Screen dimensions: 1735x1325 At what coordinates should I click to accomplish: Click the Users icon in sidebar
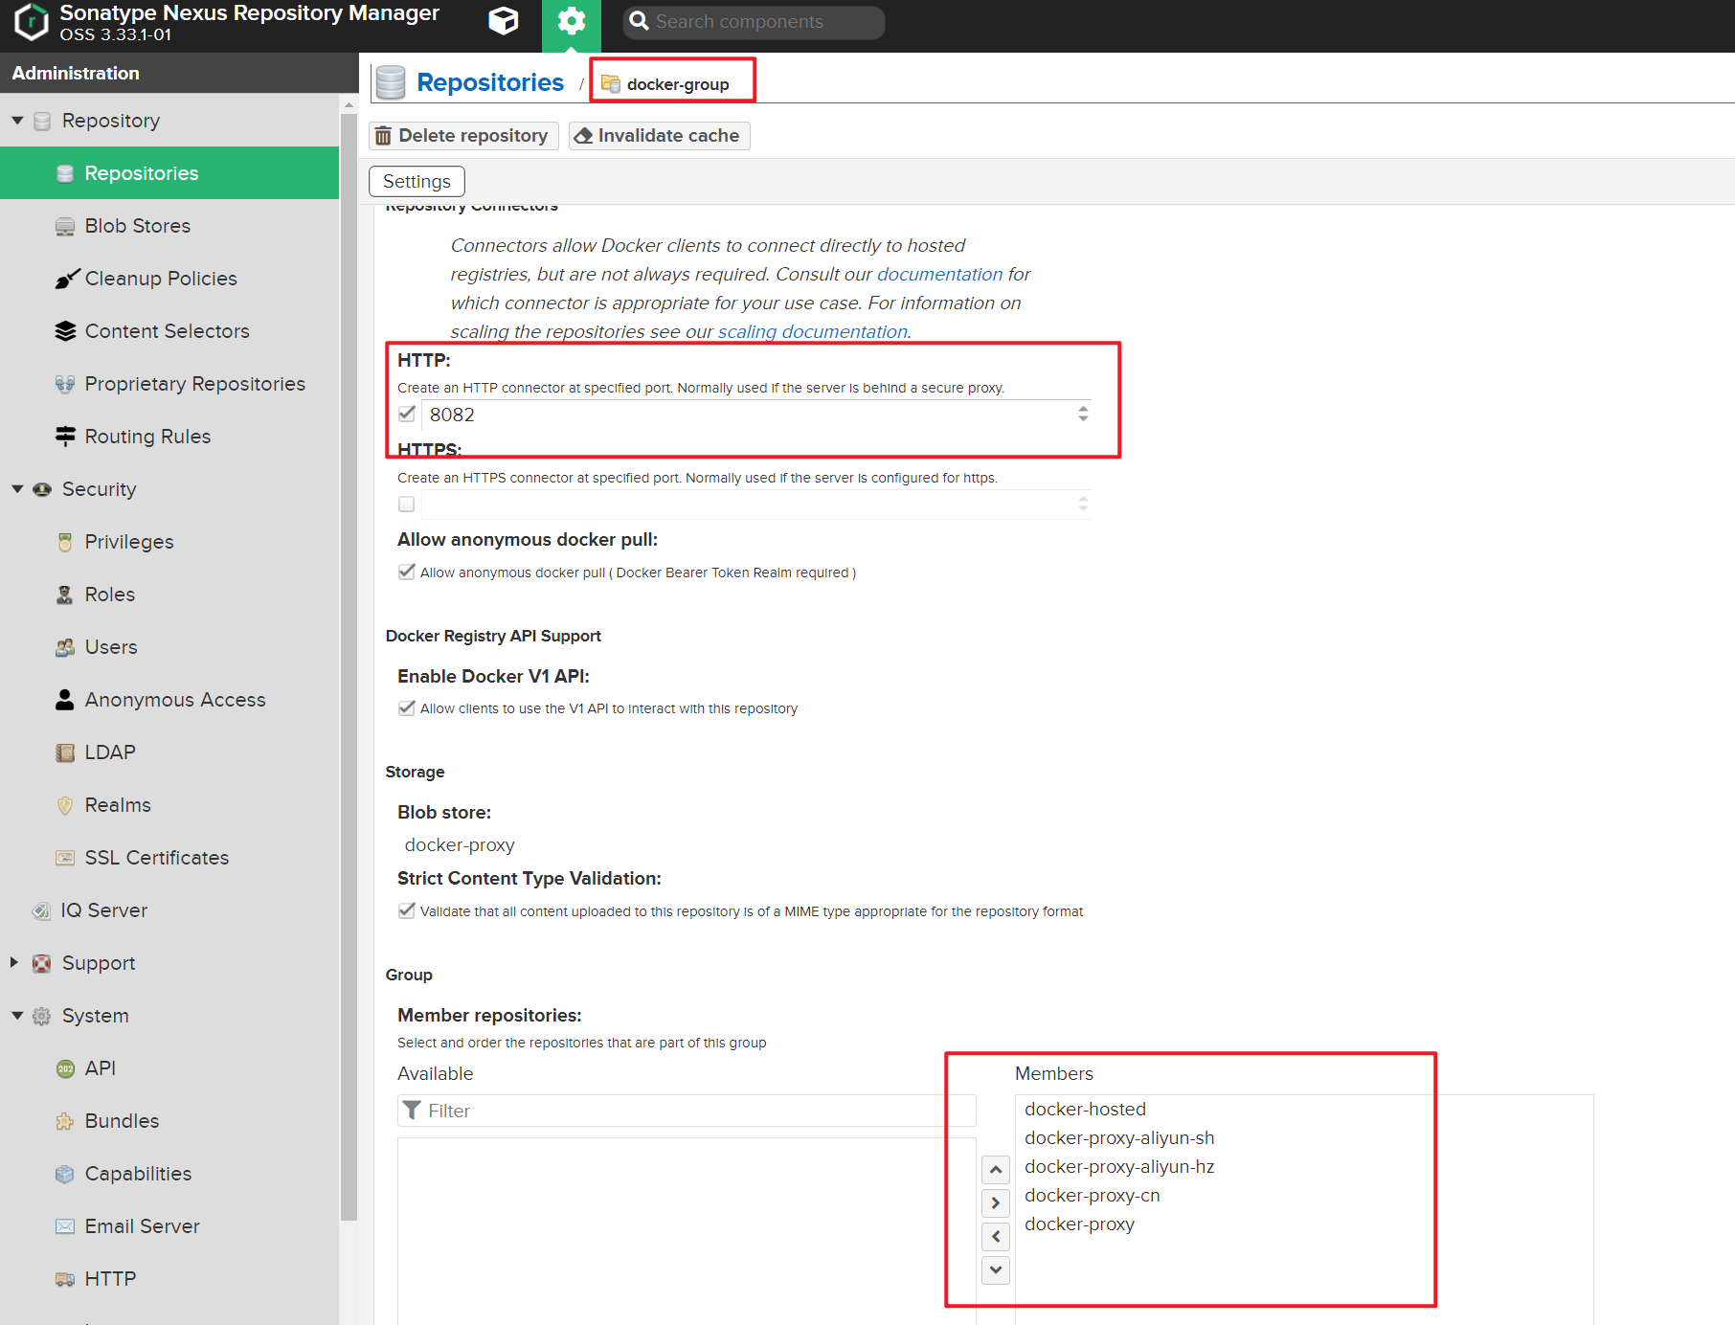coord(65,647)
